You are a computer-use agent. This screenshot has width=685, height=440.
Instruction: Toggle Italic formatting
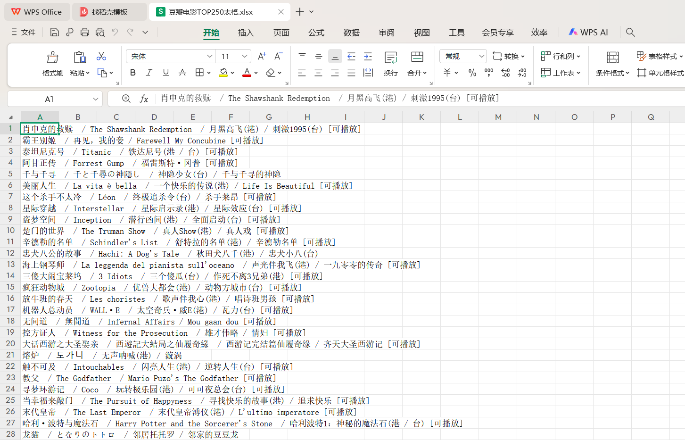(149, 73)
